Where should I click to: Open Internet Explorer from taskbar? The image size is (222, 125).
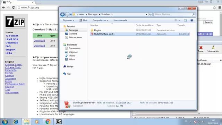click(x=16, y=122)
